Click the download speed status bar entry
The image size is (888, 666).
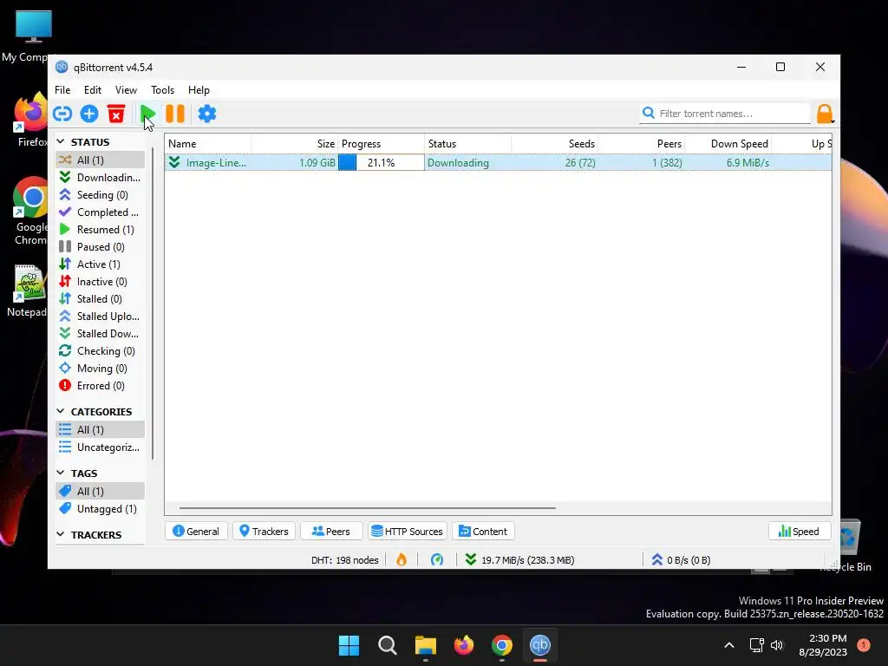coord(520,560)
